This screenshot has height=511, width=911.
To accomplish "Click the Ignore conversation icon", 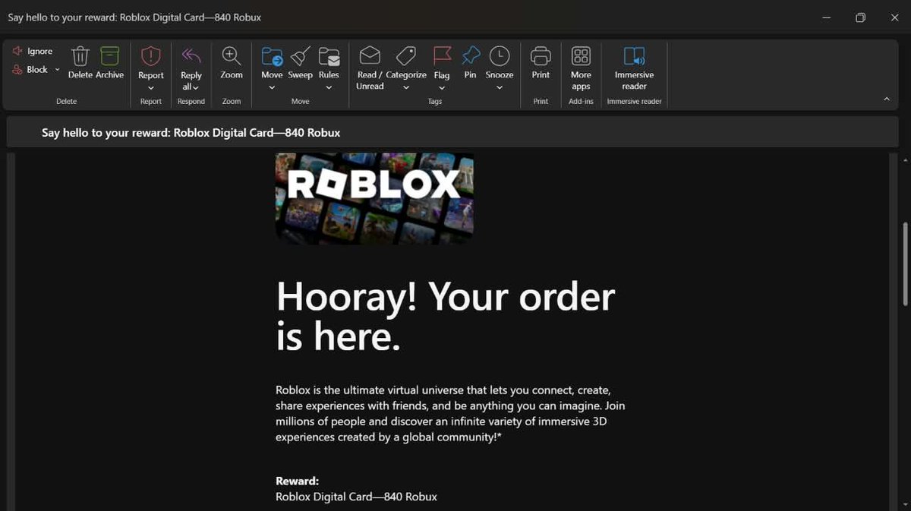I will point(17,51).
